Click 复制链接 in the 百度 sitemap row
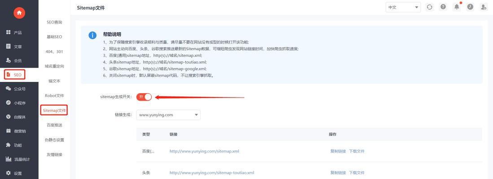Screen dimensions: 493x179 click(338, 151)
